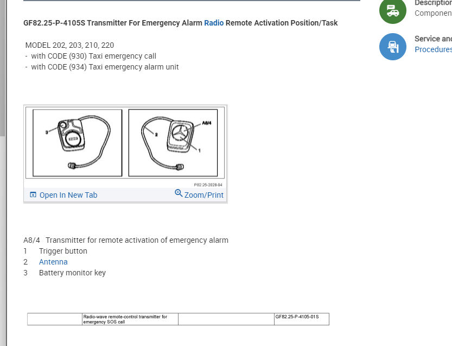
Task: Click the Zoom/Print text label
Action: pyautogui.click(x=204, y=195)
